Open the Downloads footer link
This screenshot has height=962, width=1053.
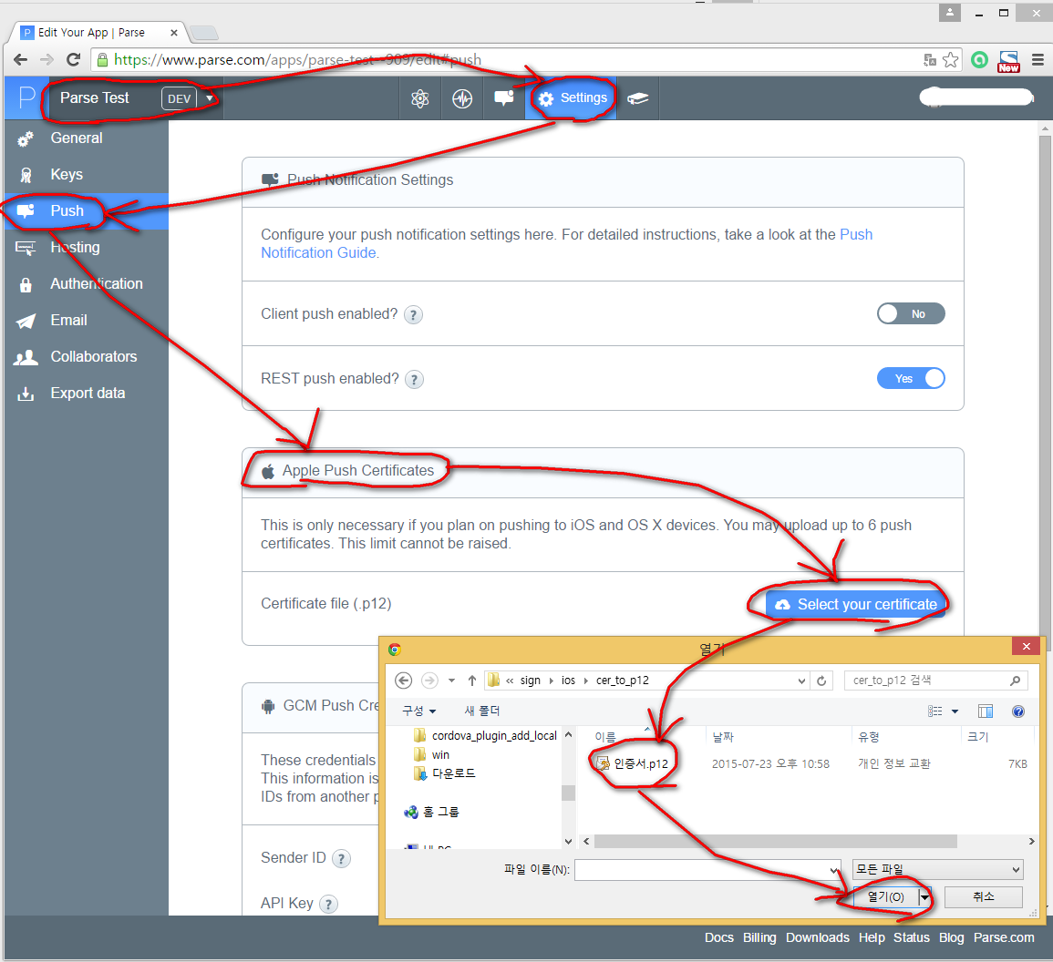click(817, 937)
